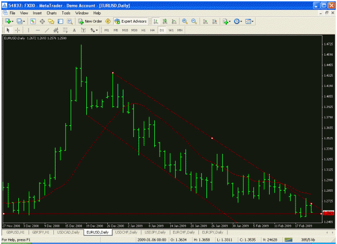
Task: Switch to the USDCHF,Daily chart tab
Action: tap(126, 232)
